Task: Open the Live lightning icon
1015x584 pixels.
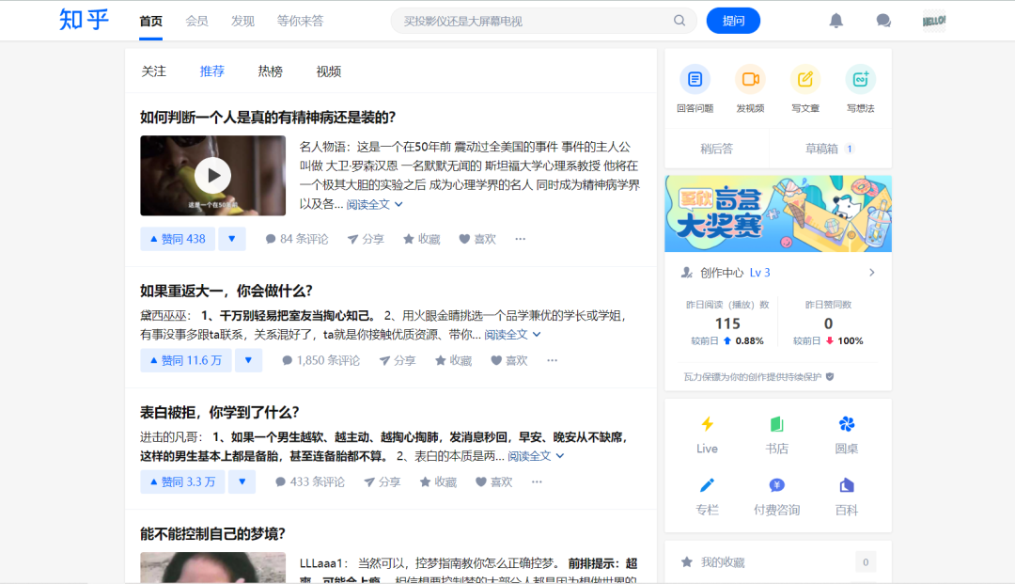Action: (707, 424)
